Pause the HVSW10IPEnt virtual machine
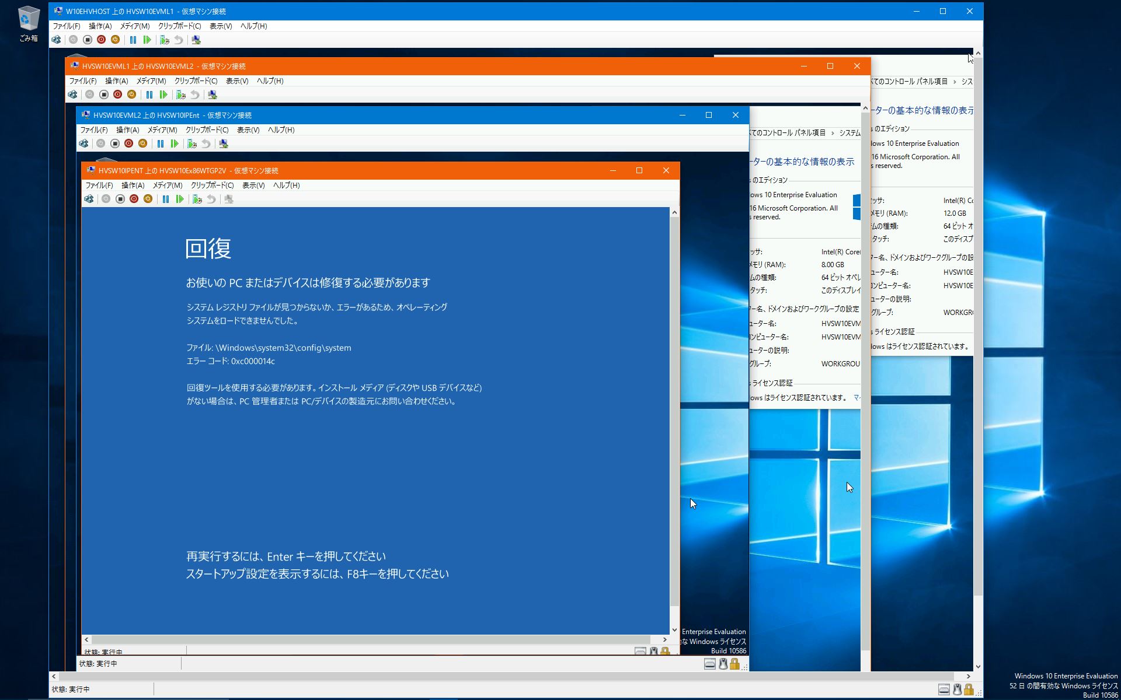 pos(161,143)
